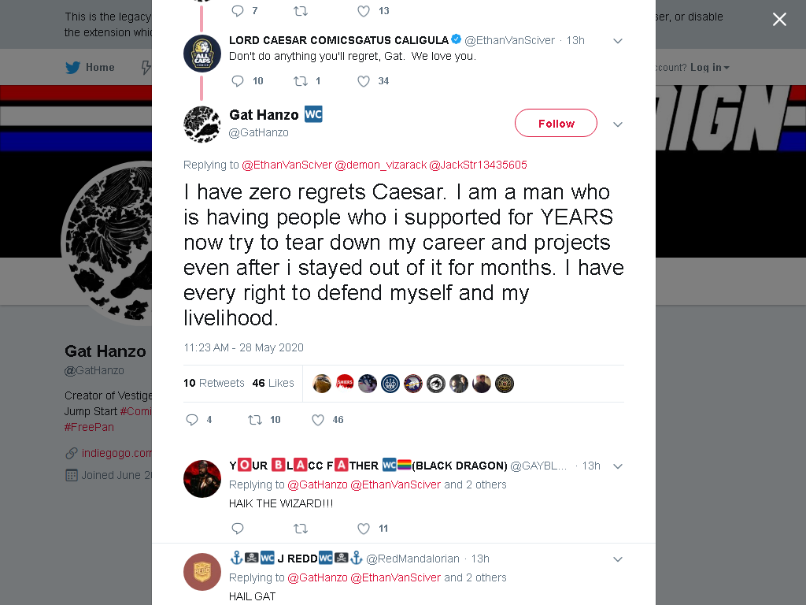Follow Gat Hanzo
The height and width of the screenshot is (605, 806).
(556, 123)
